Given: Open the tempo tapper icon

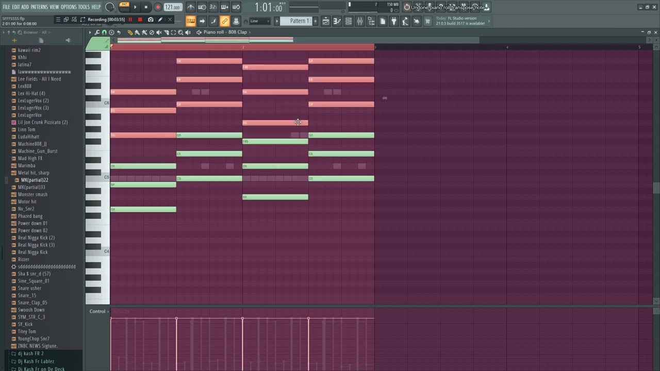Looking at the screenshot, I should point(405,21).
